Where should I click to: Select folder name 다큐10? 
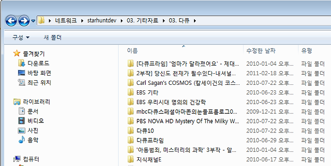[x=145, y=131]
